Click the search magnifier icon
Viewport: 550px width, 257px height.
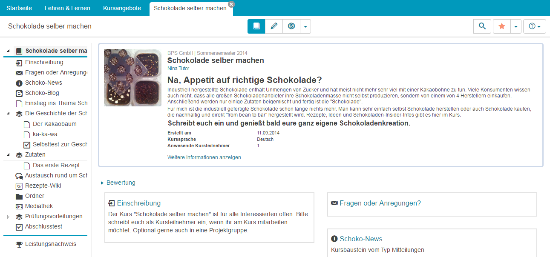(x=482, y=26)
